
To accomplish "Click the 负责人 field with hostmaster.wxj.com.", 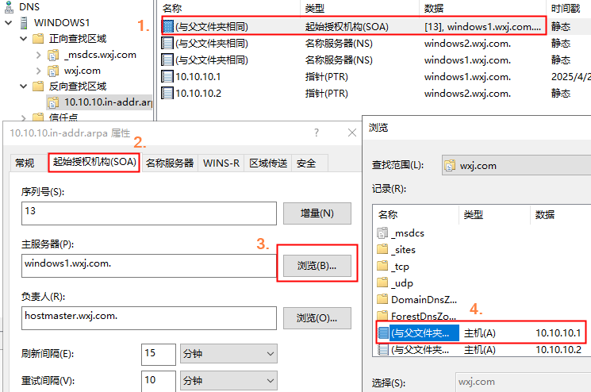I will pos(149,318).
